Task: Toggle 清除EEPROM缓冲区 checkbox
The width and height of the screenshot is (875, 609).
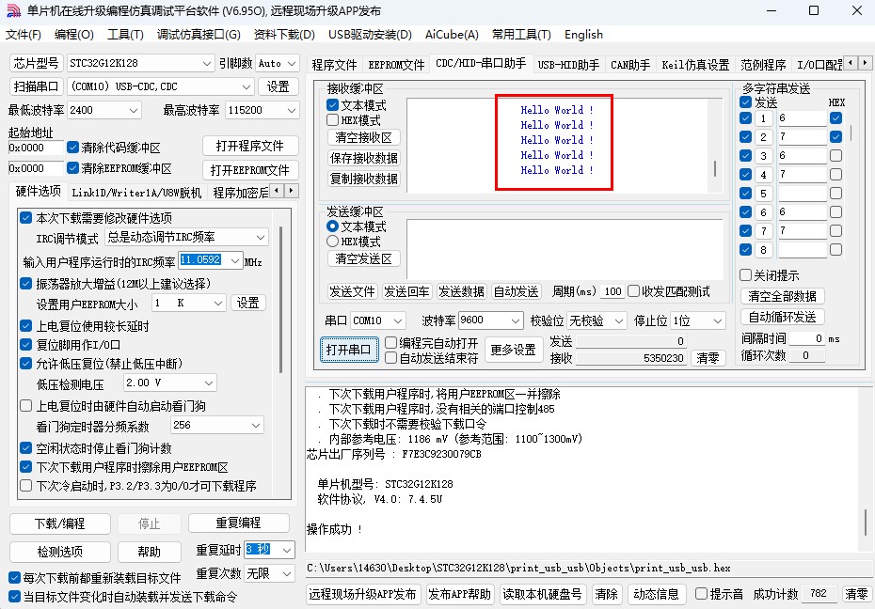Action: [73, 167]
